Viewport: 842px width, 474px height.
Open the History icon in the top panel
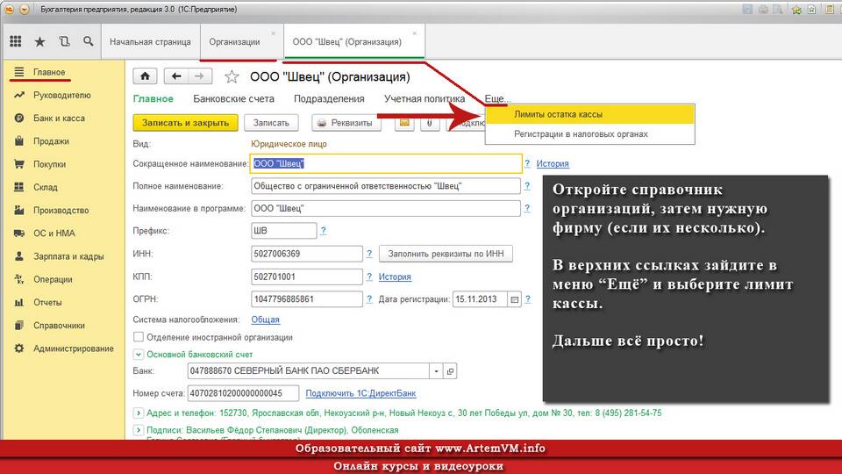tap(64, 41)
